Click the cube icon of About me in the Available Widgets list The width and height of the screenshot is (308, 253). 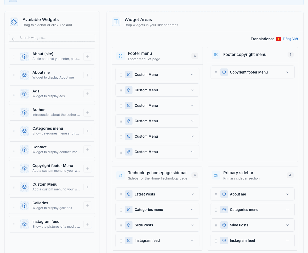24,75
